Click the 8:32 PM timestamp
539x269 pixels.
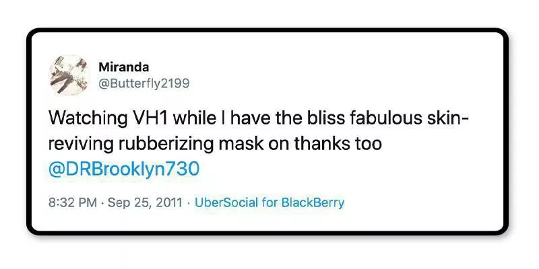point(73,203)
